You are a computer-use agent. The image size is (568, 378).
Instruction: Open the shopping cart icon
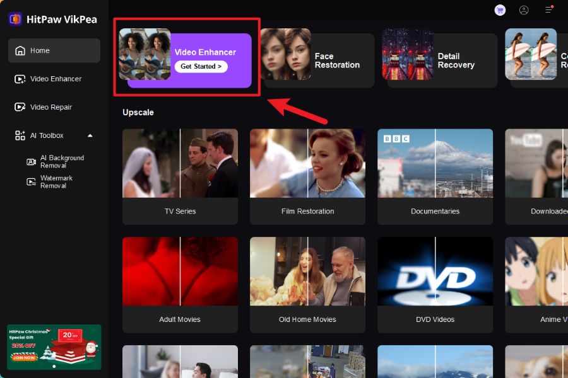(500, 10)
